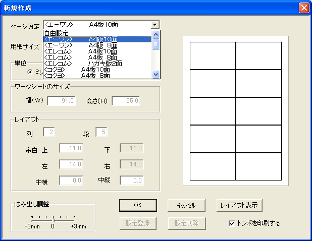Click the dropdown list scrollbar thumb
Viewport: 312px width, 241px height.
(155, 44)
